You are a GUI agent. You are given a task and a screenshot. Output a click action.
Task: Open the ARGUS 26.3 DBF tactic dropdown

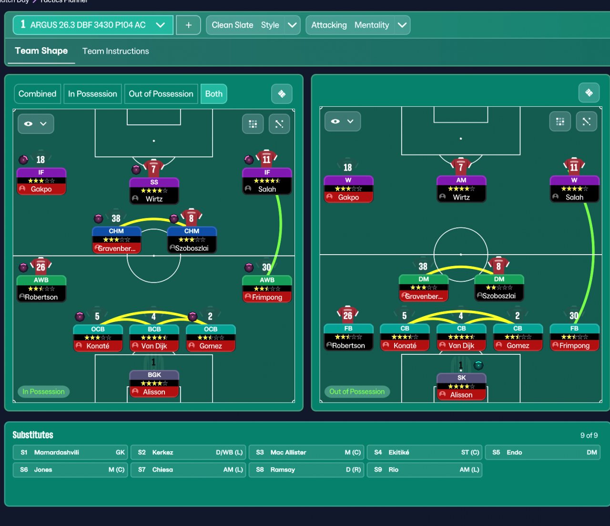[93, 25]
